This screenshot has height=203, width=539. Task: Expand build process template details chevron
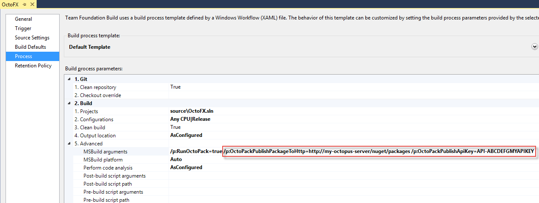[535, 47]
